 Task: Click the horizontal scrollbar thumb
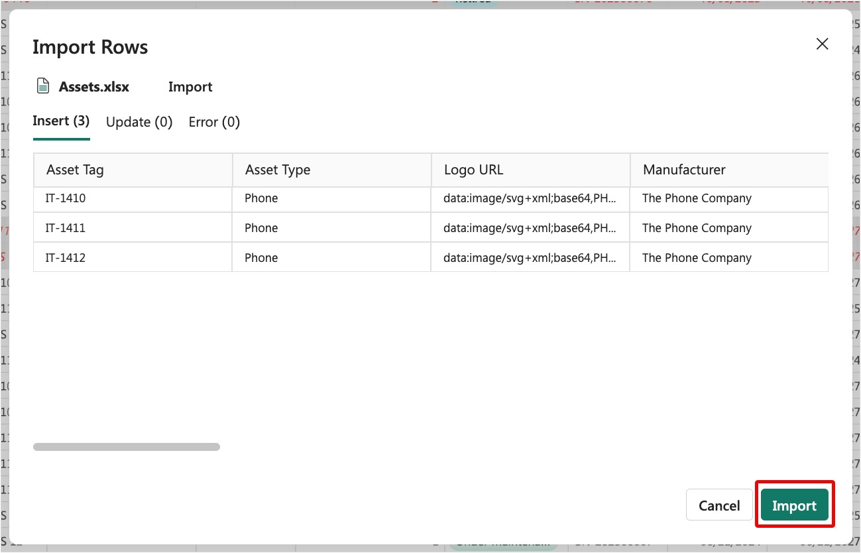[x=127, y=447]
